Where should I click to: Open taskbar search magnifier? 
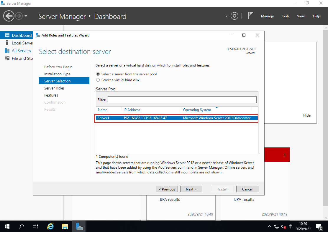coord(21,226)
